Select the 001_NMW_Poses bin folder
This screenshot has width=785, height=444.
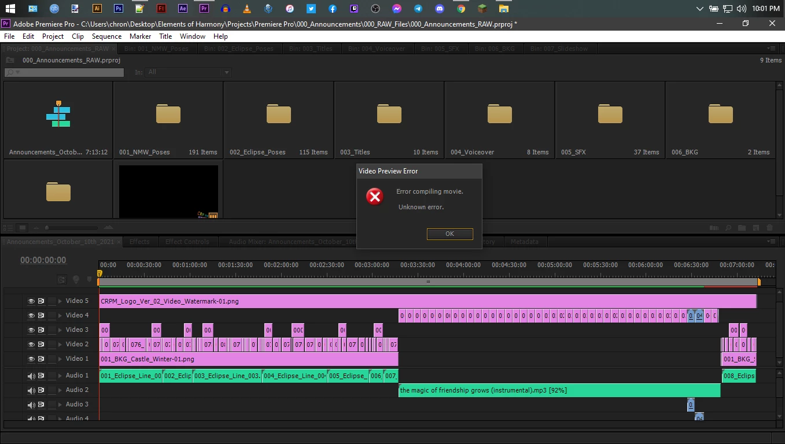[x=168, y=114]
